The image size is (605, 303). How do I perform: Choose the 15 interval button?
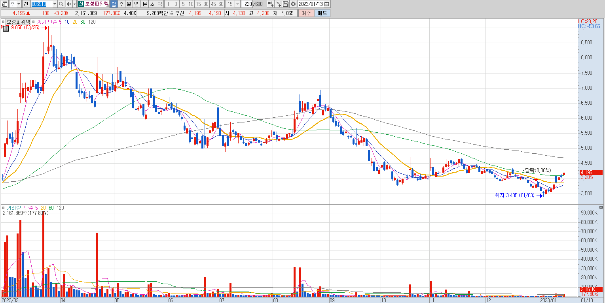[x=199, y=4]
